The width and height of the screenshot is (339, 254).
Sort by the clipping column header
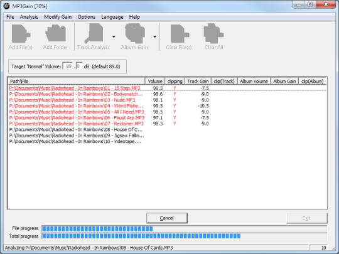pyautogui.click(x=175, y=81)
